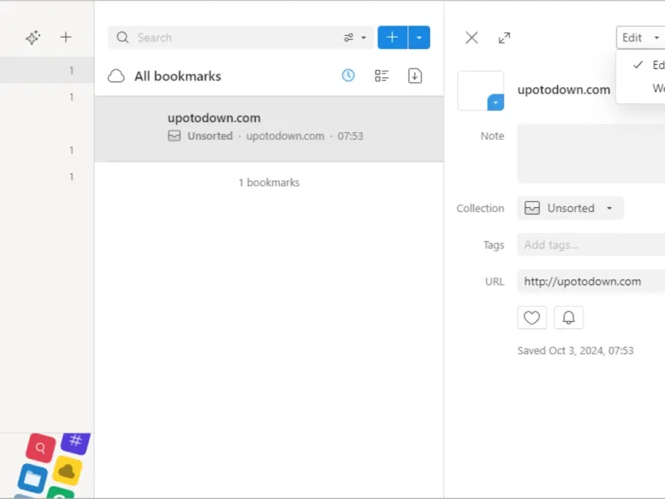The width and height of the screenshot is (665, 499).
Task: Select the upotodown.com bookmark row
Action: coord(268,129)
